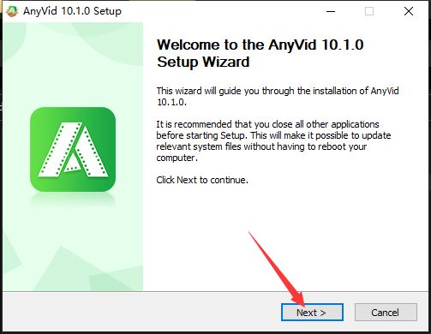Click the empty gray area left of Next

[143, 313]
